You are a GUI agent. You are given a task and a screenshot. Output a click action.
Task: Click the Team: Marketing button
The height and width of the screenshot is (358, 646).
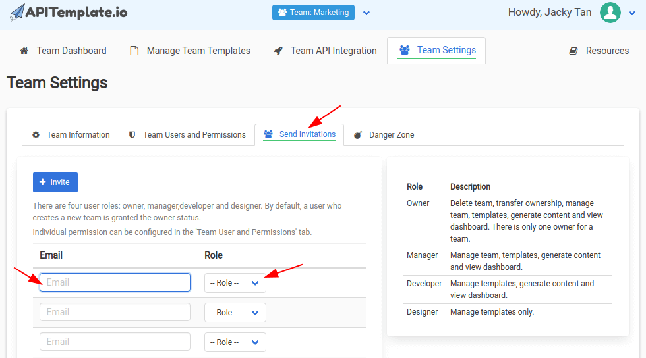click(313, 13)
